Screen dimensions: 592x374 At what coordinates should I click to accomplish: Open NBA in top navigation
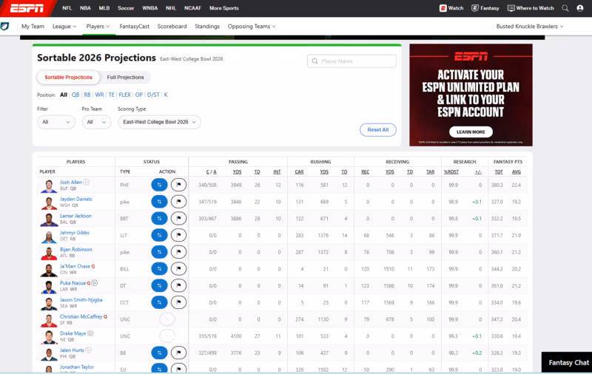coord(85,8)
